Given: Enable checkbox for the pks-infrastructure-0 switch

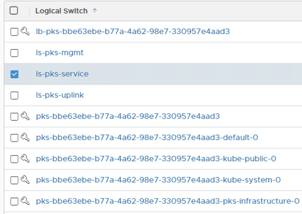Looking at the screenshot, I should 14,202.
